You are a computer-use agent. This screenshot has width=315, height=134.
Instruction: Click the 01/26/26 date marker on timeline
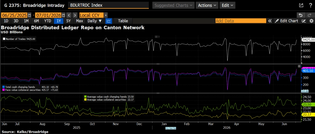tap(170, 128)
